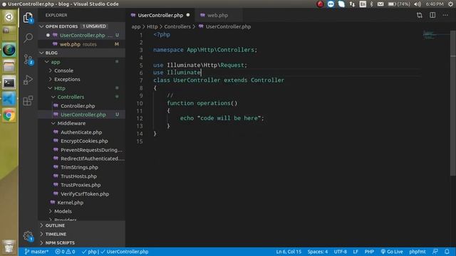Click the Ln 6, Col 15 cursor position
The height and width of the screenshot is (256, 456).
[x=289, y=252]
